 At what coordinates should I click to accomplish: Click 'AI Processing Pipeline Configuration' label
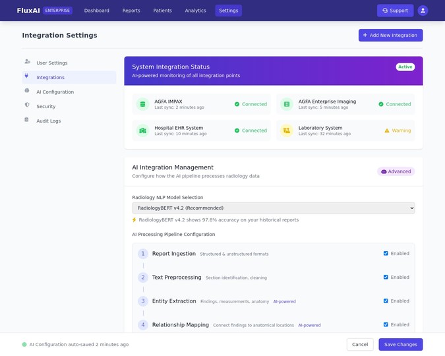(x=173, y=234)
